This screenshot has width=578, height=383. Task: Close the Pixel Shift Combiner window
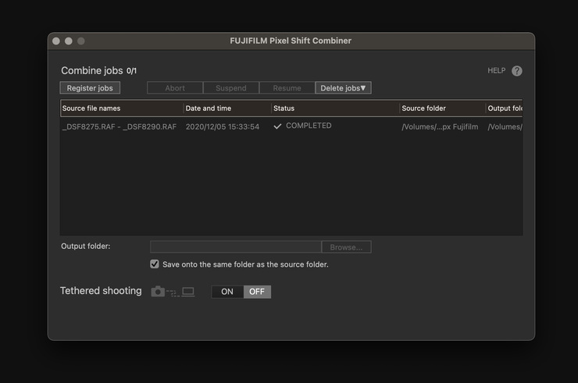pos(56,41)
